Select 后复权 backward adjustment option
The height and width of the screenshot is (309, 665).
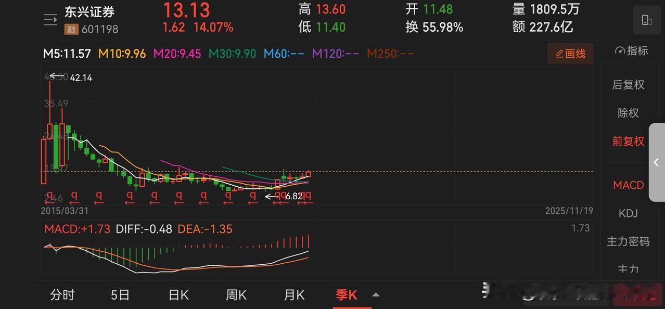628,85
